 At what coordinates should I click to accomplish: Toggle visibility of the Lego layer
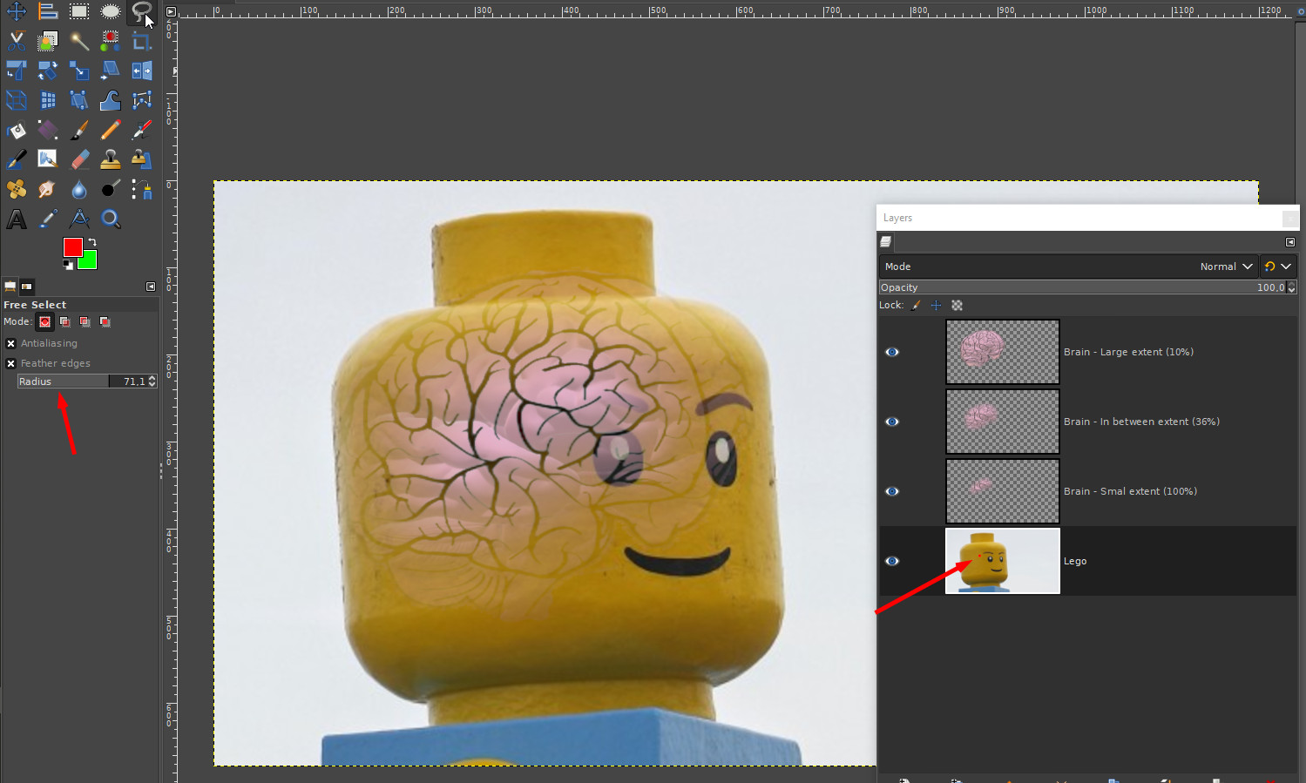point(892,561)
